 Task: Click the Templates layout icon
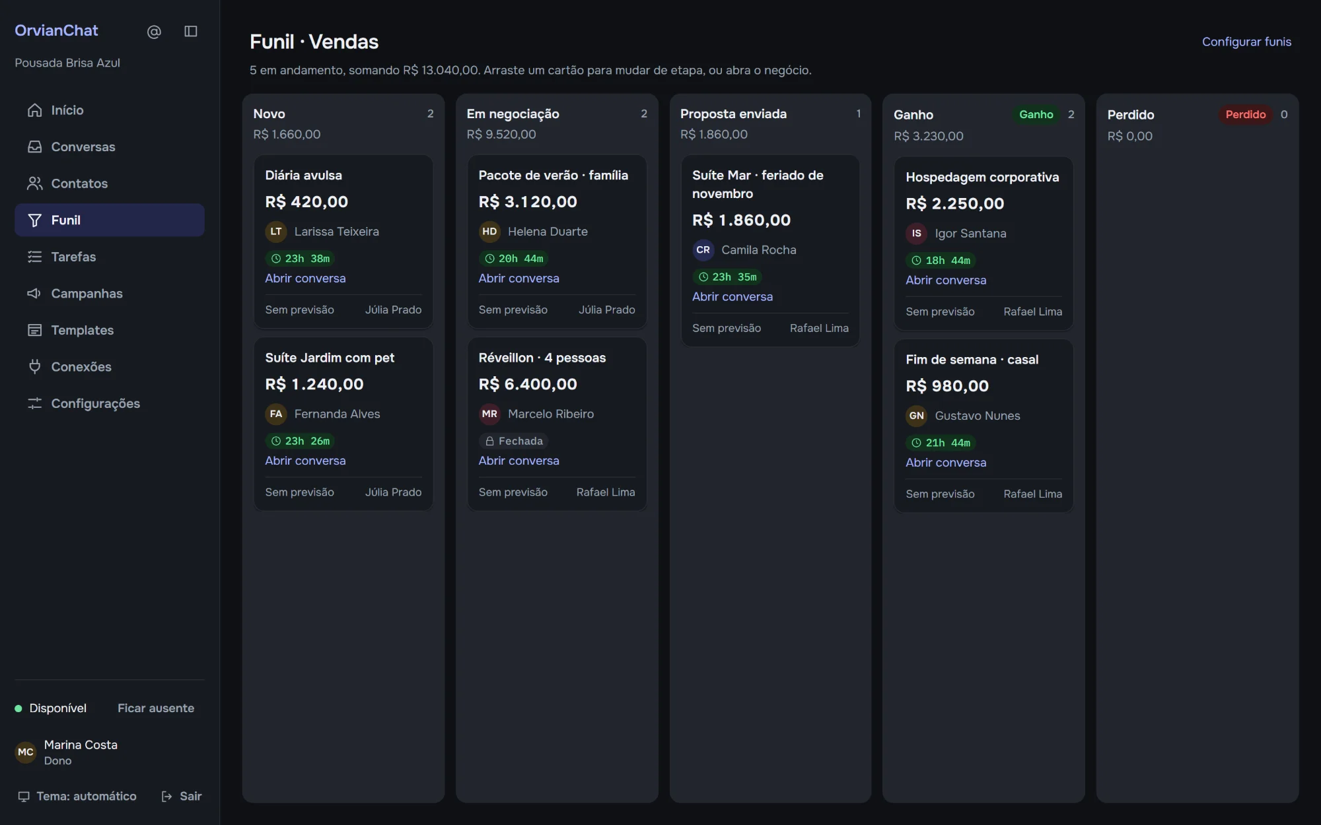[x=34, y=330]
